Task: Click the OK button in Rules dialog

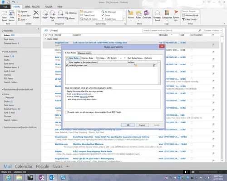Action: [128, 125]
